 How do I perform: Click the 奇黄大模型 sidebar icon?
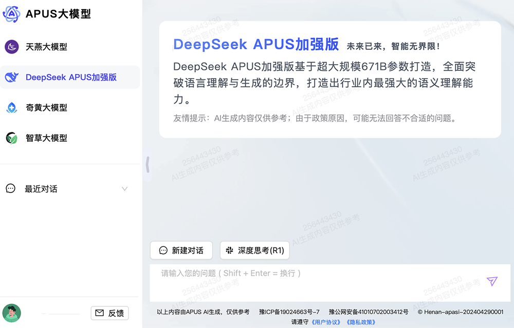[x=11, y=108]
